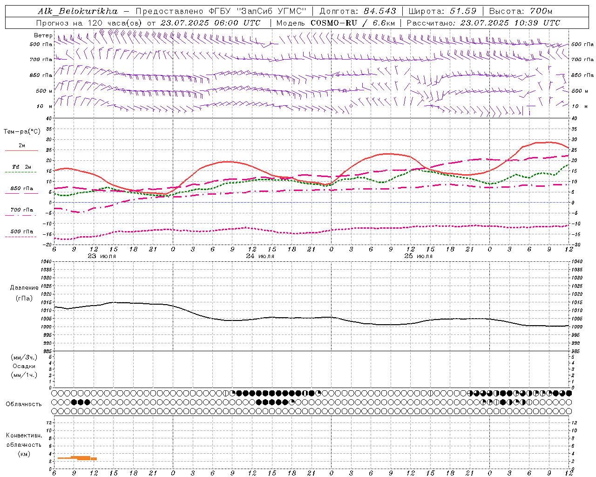Click the date label 24 июля
The image size is (596, 477).
260,256
